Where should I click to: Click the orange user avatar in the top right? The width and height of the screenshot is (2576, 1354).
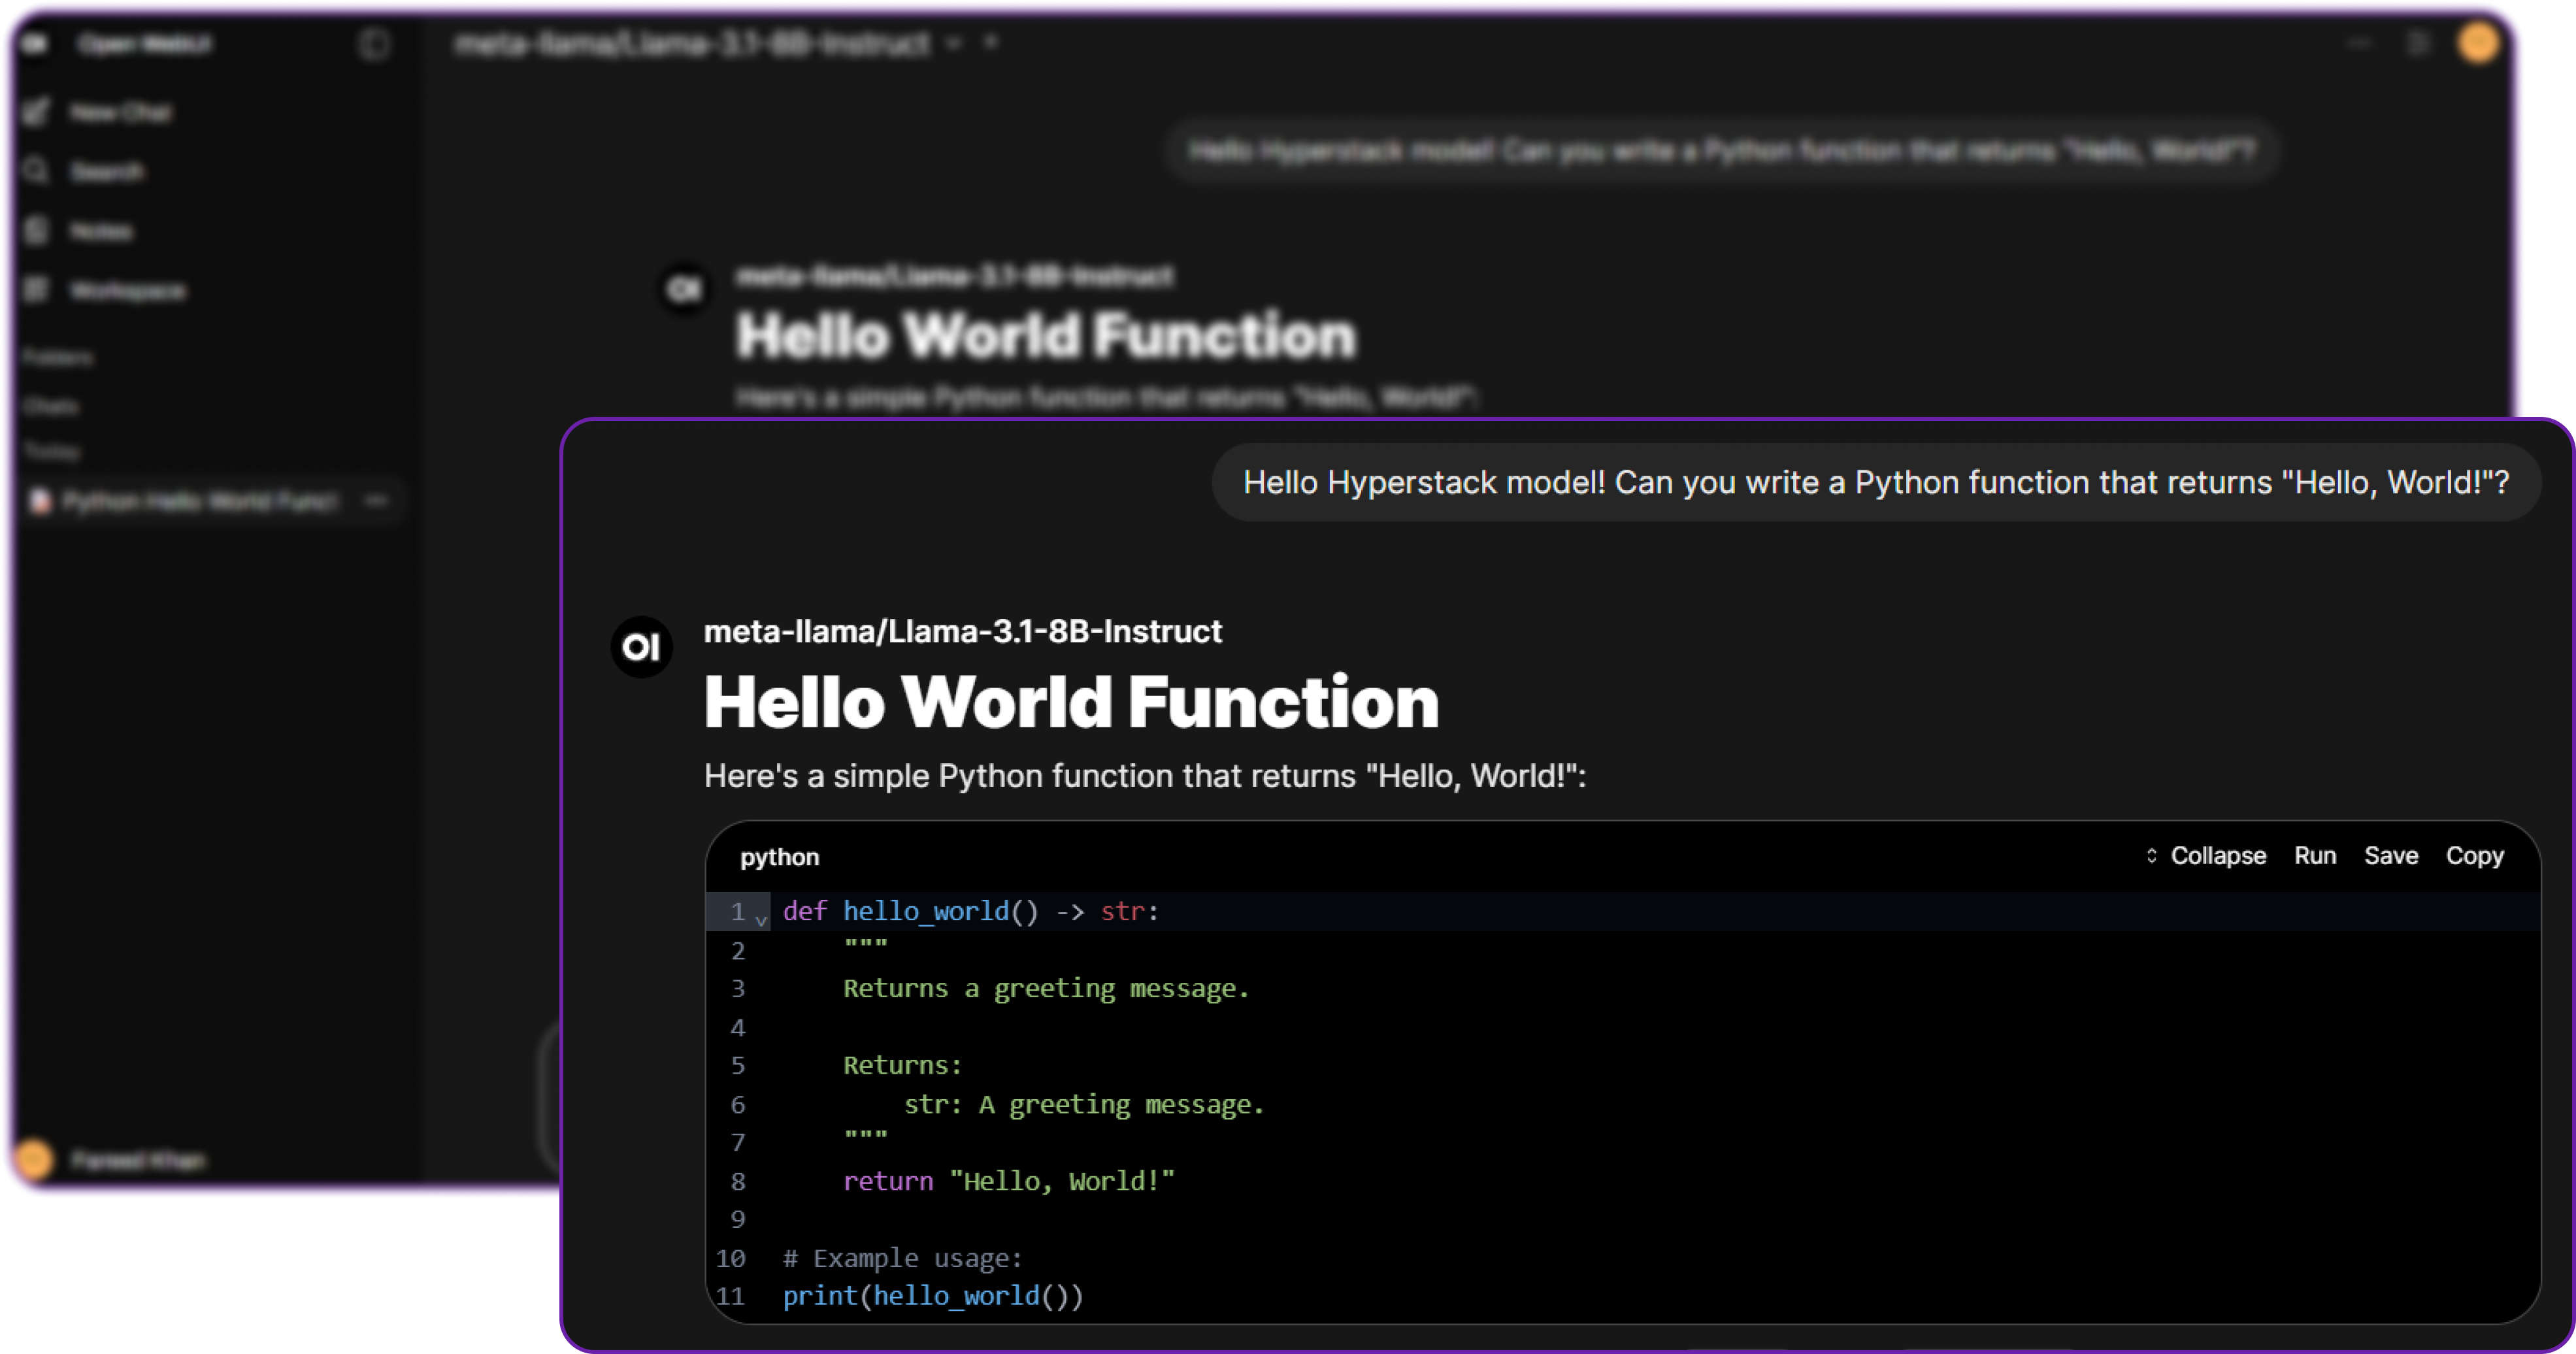(2478, 43)
